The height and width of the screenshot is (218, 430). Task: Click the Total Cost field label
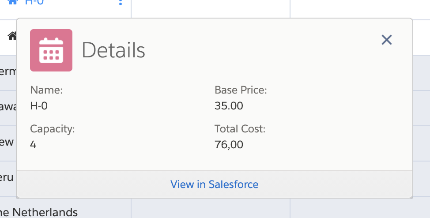click(x=240, y=129)
